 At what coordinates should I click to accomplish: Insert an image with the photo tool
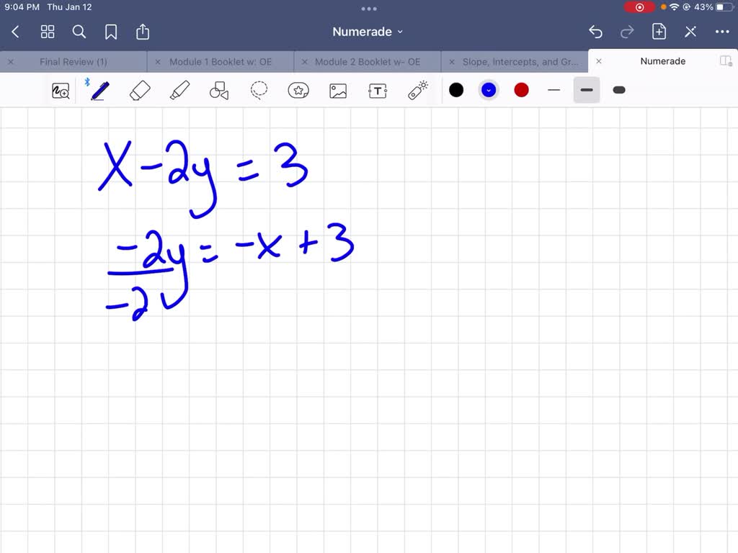(x=338, y=90)
